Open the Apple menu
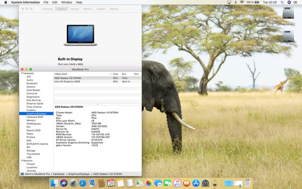 coord(6,2)
